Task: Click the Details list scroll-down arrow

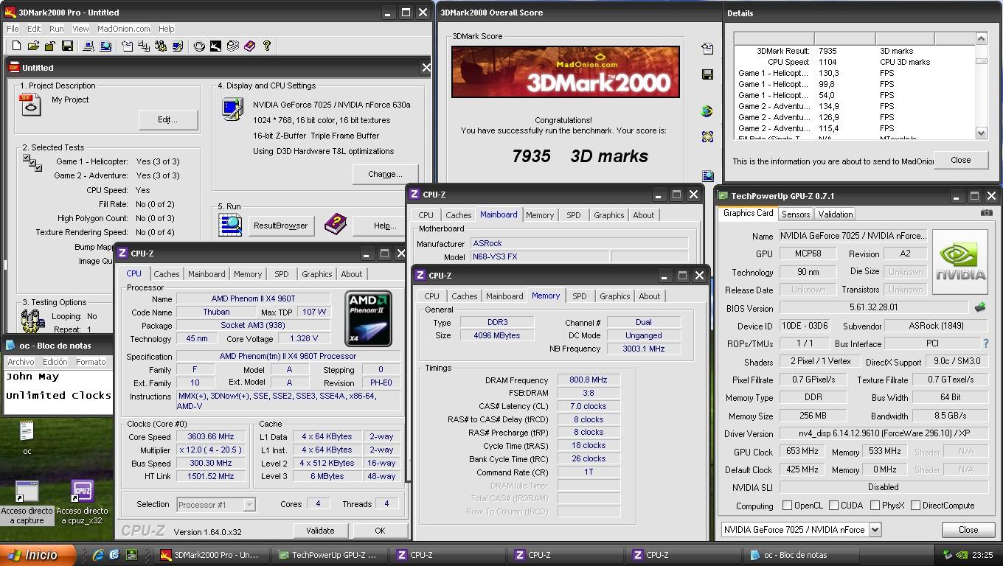Action: 981,133
